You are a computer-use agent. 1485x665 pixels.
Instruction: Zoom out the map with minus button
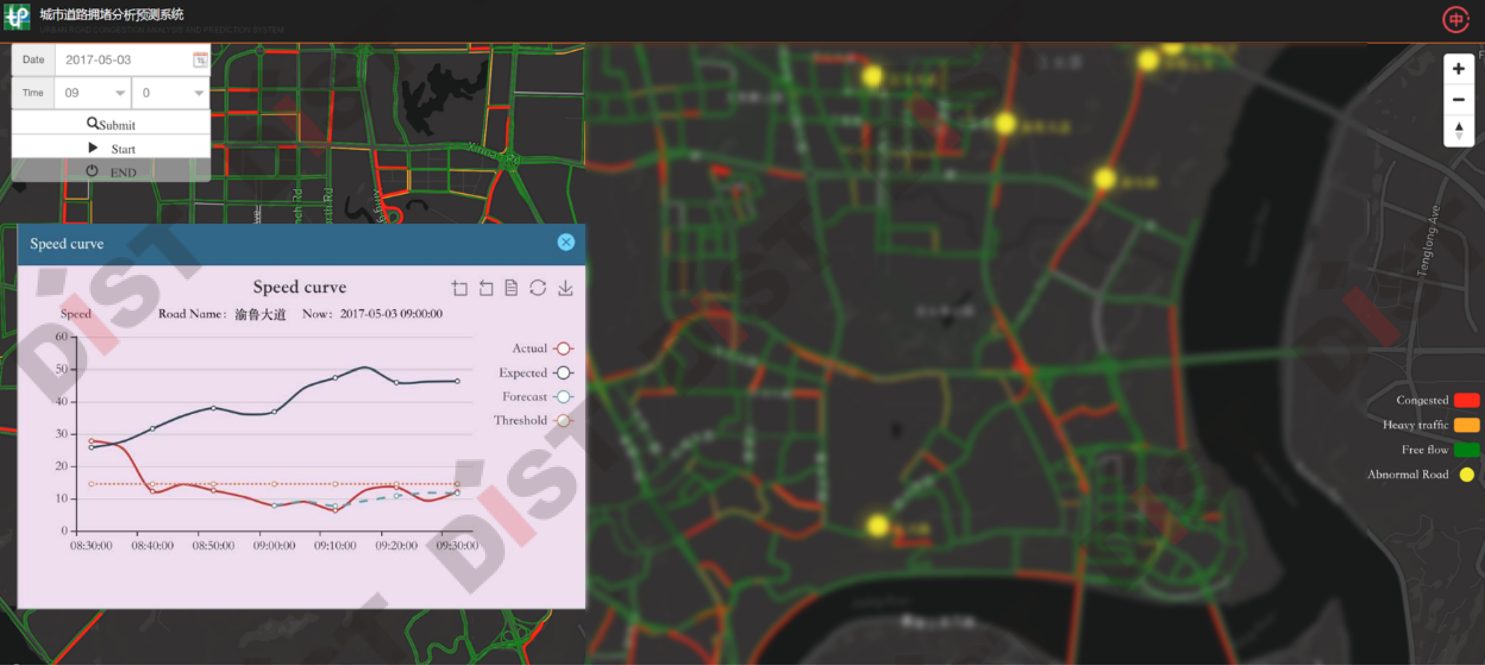click(x=1458, y=100)
